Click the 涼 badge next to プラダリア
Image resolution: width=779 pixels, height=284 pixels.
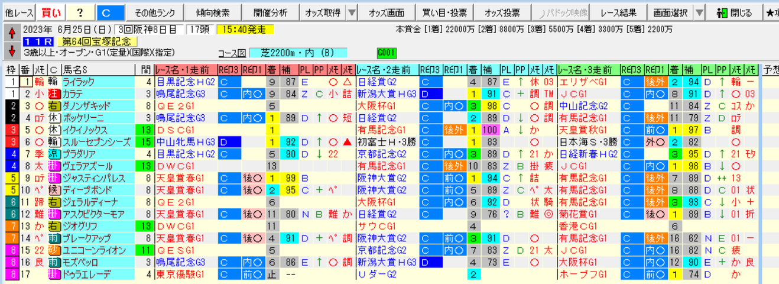click(53, 154)
